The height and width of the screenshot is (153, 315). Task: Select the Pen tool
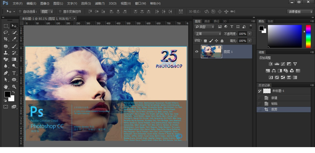tap(6, 73)
